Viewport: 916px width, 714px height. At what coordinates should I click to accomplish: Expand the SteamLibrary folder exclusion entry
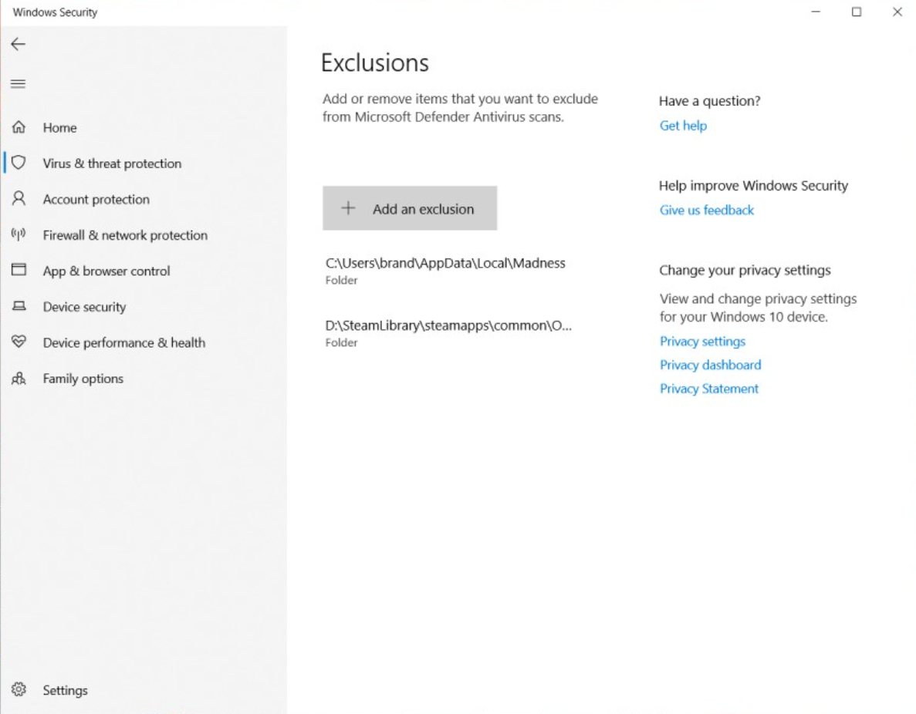click(448, 332)
